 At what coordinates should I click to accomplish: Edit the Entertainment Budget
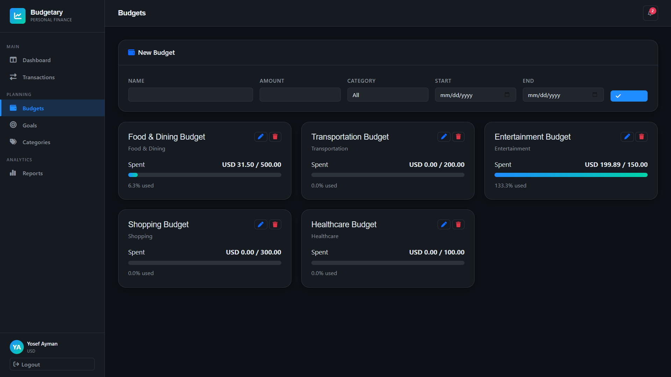627,137
